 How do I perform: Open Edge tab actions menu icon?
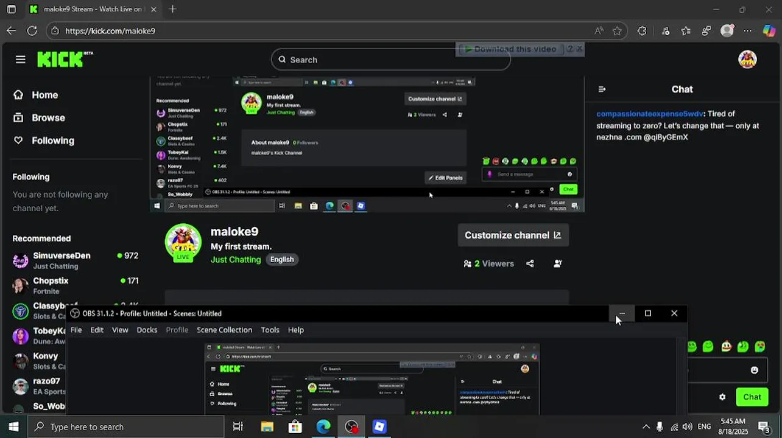(11, 9)
